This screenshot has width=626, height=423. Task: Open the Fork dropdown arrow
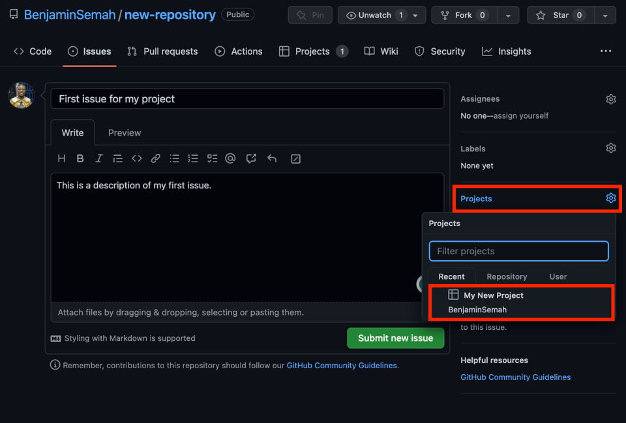point(508,15)
